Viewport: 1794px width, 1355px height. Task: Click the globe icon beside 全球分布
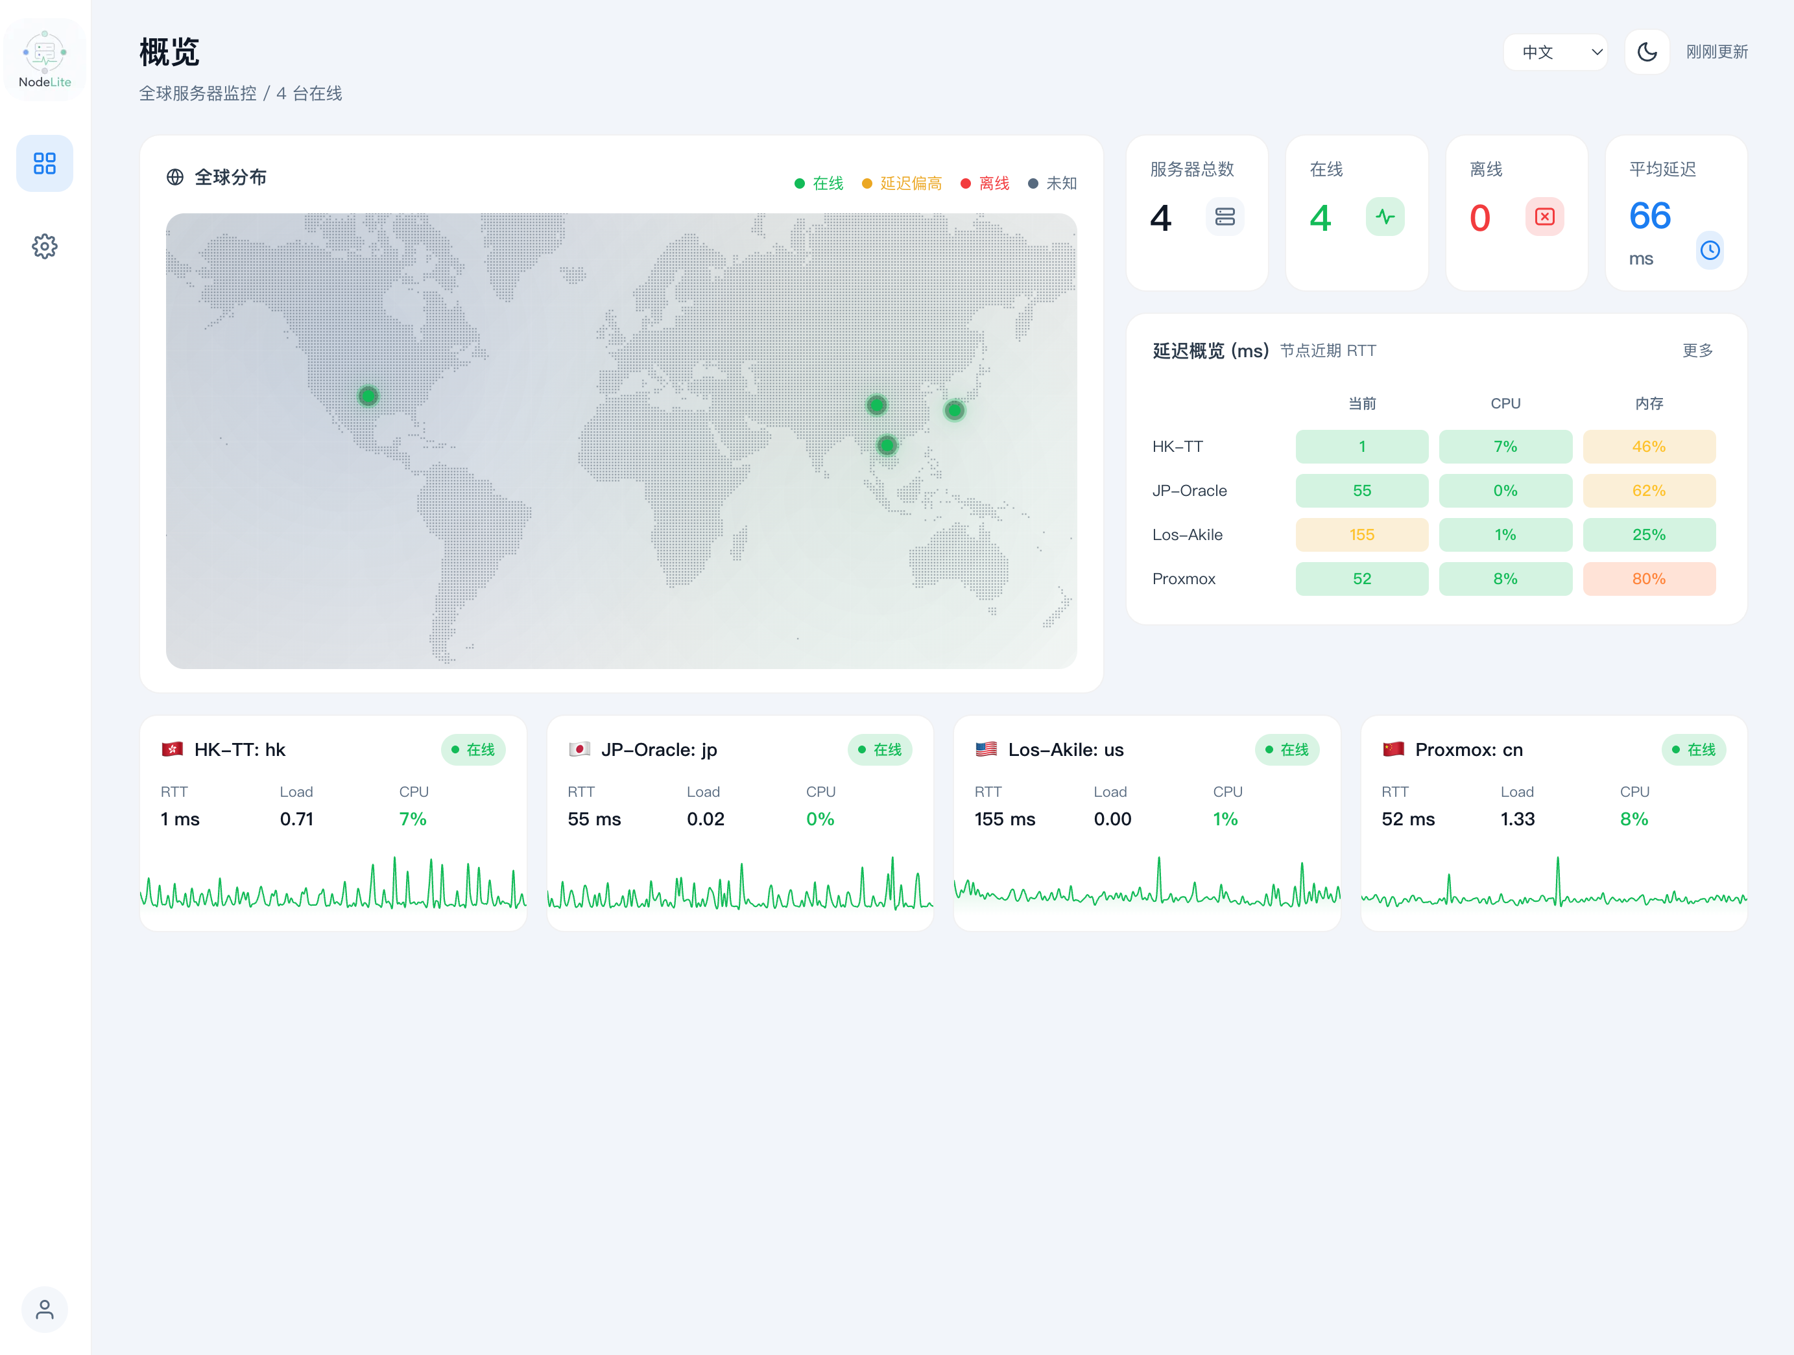pos(175,177)
